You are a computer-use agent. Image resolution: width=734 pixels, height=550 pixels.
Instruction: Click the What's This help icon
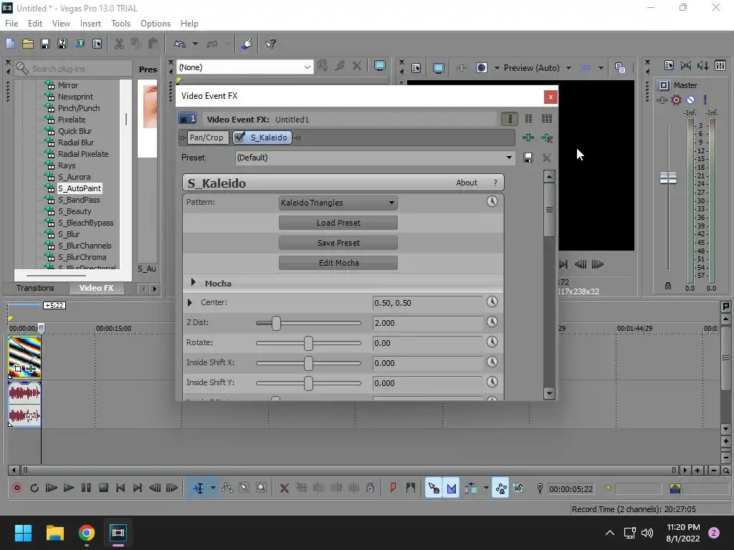click(270, 44)
